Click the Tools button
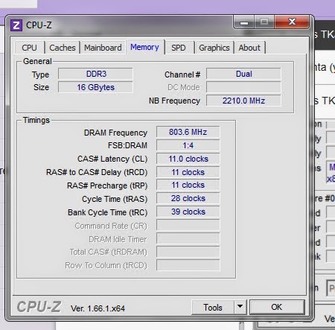The height and width of the screenshot is (330, 335). click(x=213, y=307)
